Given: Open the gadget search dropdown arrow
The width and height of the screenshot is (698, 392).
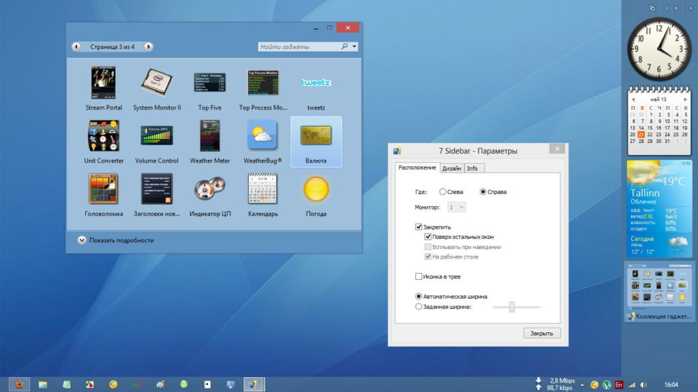Looking at the screenshot, I should pos(353,47).
